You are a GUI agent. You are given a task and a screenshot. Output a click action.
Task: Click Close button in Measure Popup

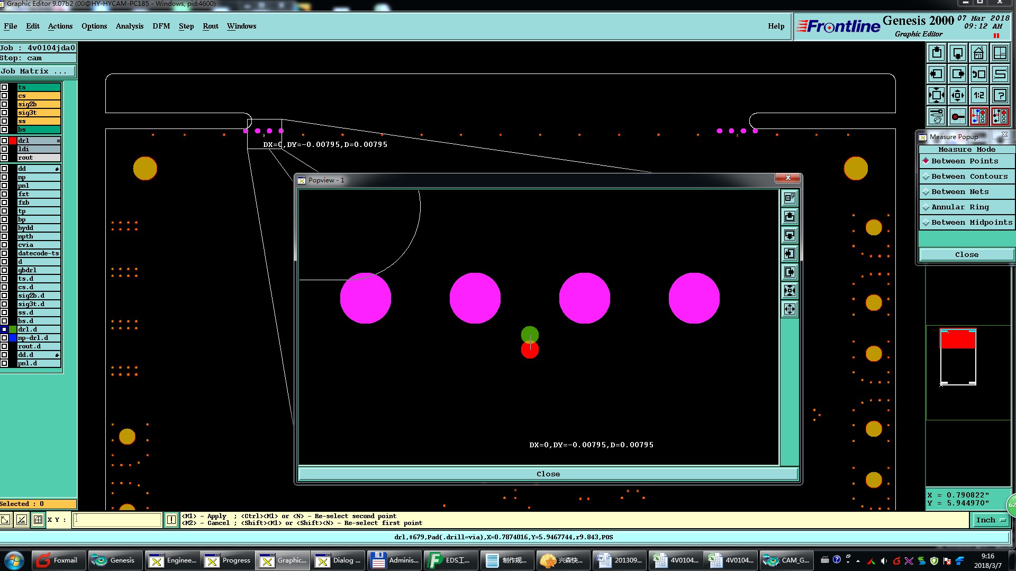pos(967,254)
